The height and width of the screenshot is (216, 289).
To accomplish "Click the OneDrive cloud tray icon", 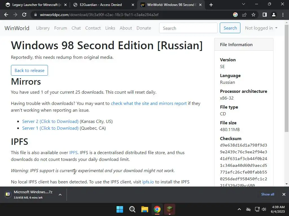I will point(248,209).
